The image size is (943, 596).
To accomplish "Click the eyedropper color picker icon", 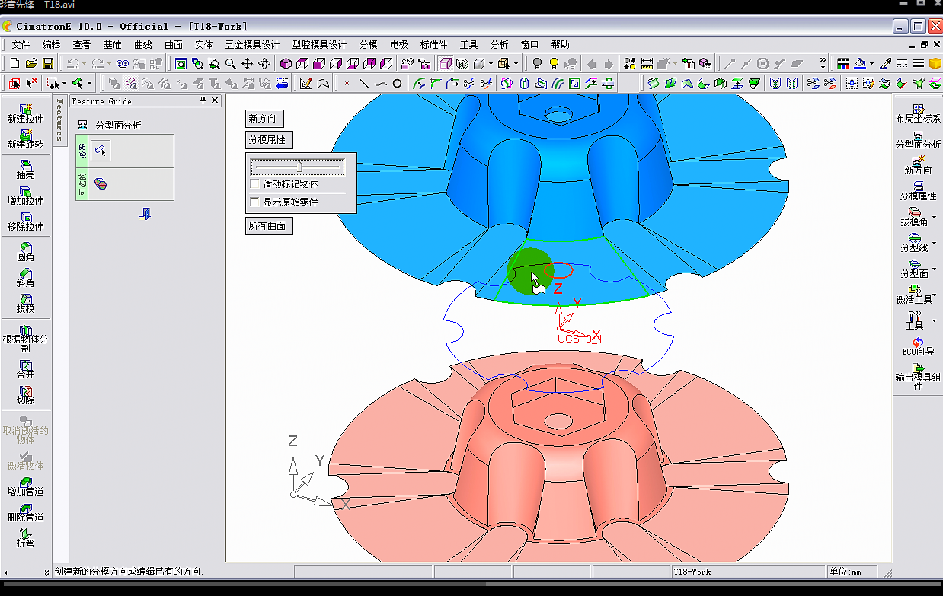I will tap(885, 63).
